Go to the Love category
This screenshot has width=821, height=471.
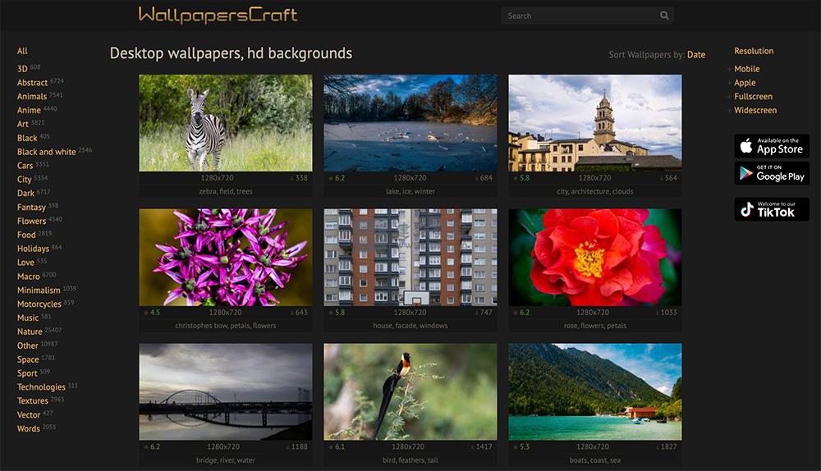(x=25, y=263)
